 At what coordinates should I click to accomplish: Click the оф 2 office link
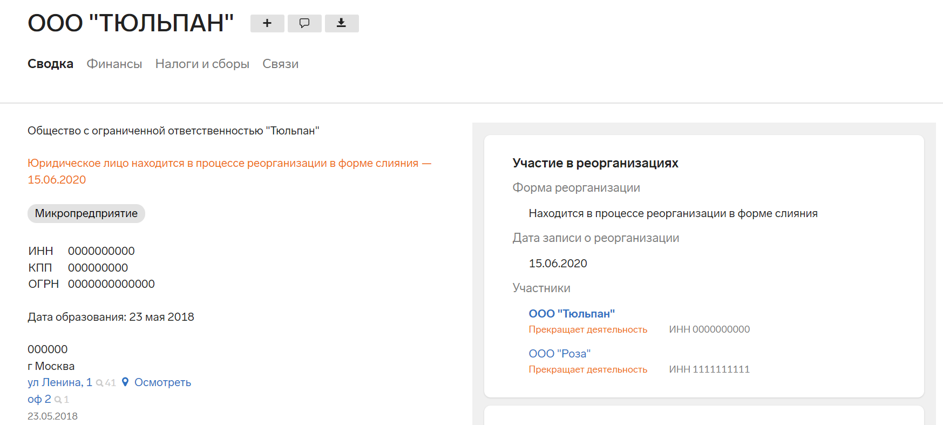39,399
